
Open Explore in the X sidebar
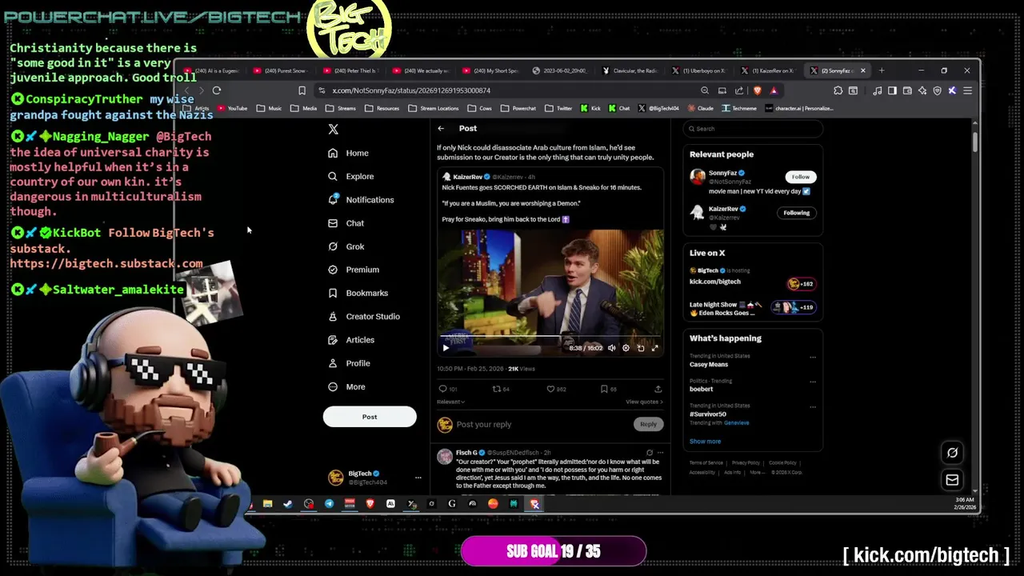[350, 176]
